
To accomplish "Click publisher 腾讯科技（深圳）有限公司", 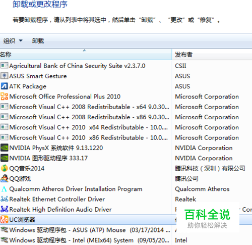I will pyautogui.click(x=210, y=168).
